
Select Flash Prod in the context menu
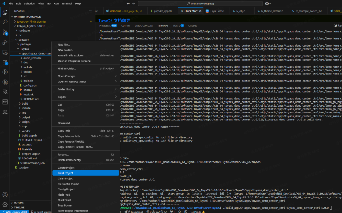pos(86,195)
